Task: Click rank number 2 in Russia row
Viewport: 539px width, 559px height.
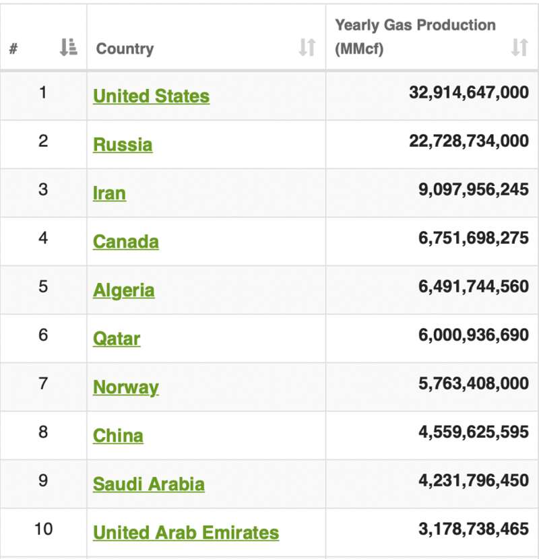Action: [x=43, y=141]
